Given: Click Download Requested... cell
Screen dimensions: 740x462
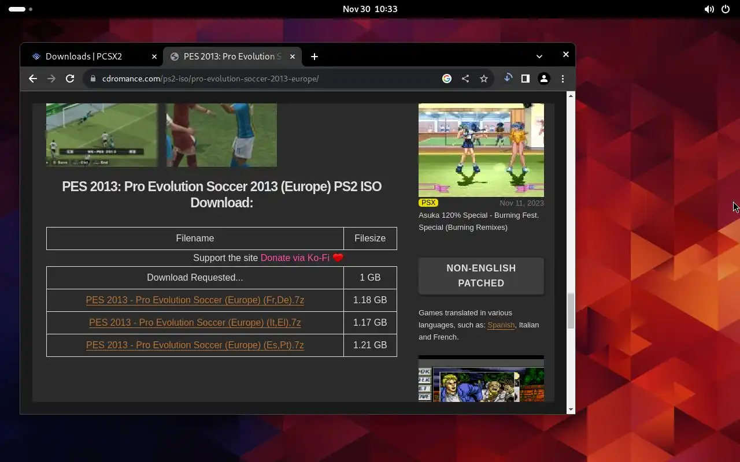Looking at the screenshot, I should point(195,278).
